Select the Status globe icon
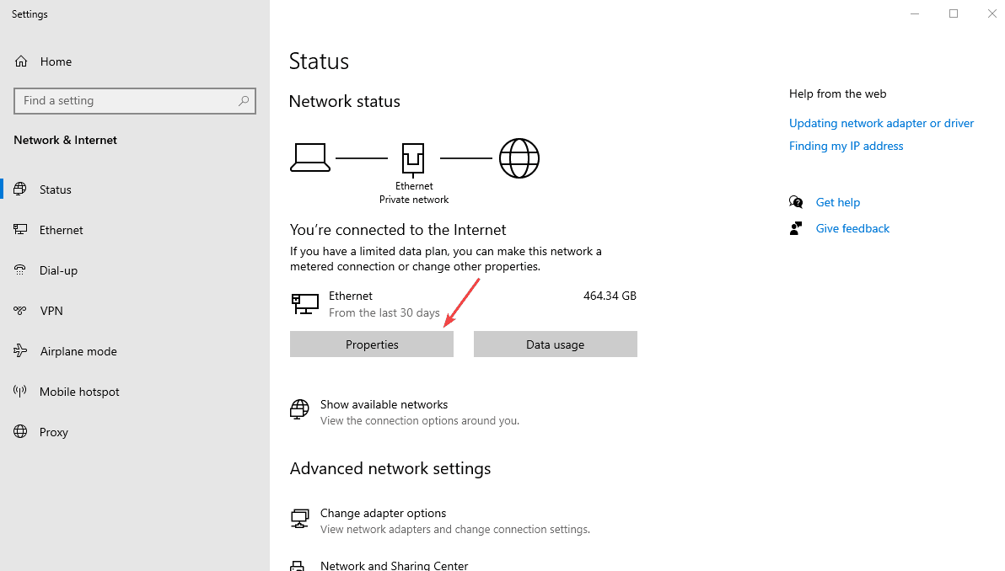 (x=21, y=189)
